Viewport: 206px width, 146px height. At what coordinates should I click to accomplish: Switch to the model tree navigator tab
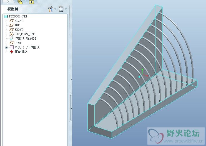pos(8,2)
